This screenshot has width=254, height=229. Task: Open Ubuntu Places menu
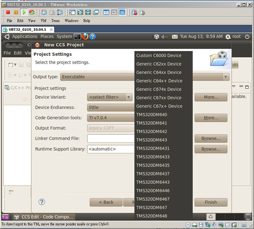coord(47,36)
